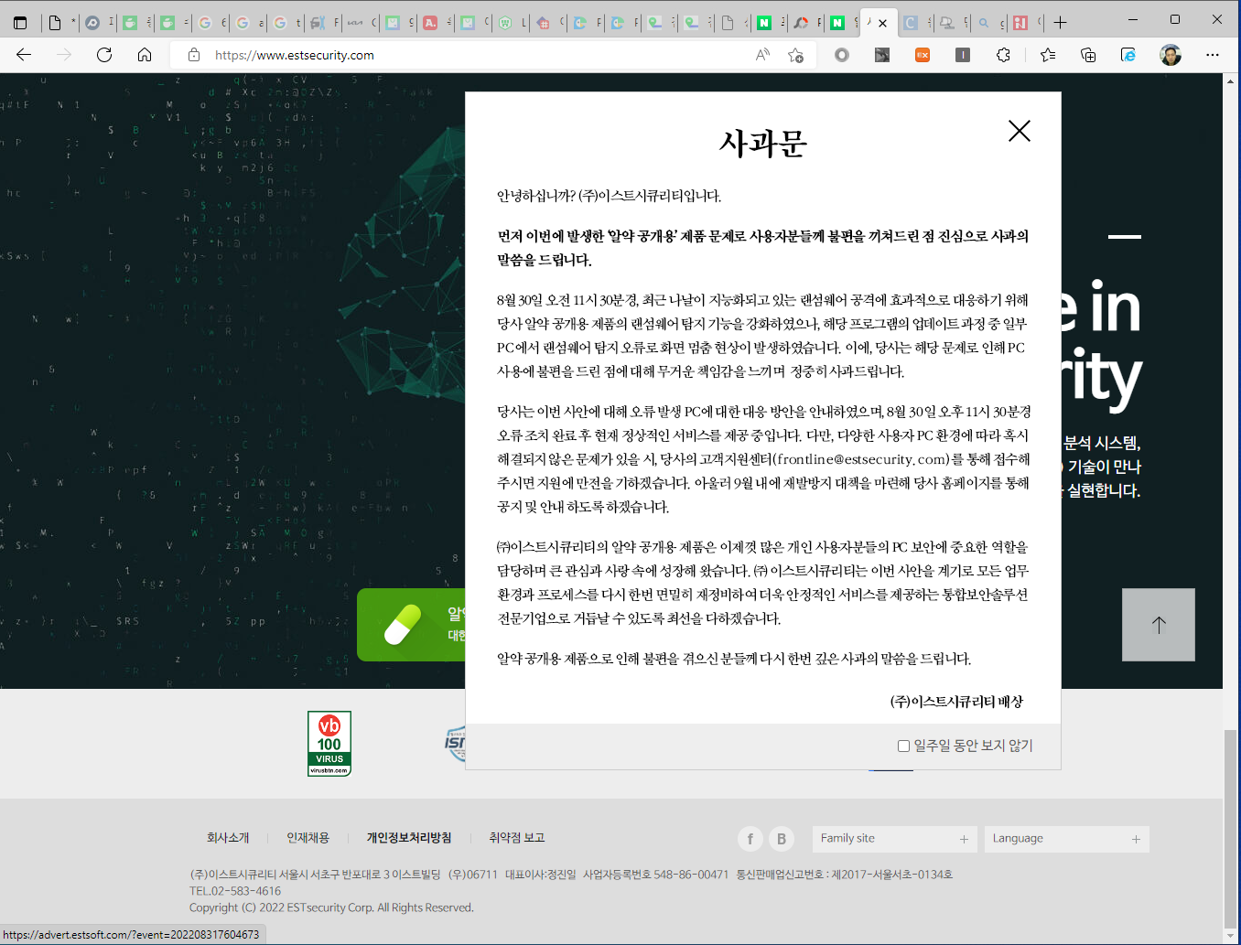Open the Extensions puzzle icon
This screenshot has width=1241, height=945.
point(1003,55)
